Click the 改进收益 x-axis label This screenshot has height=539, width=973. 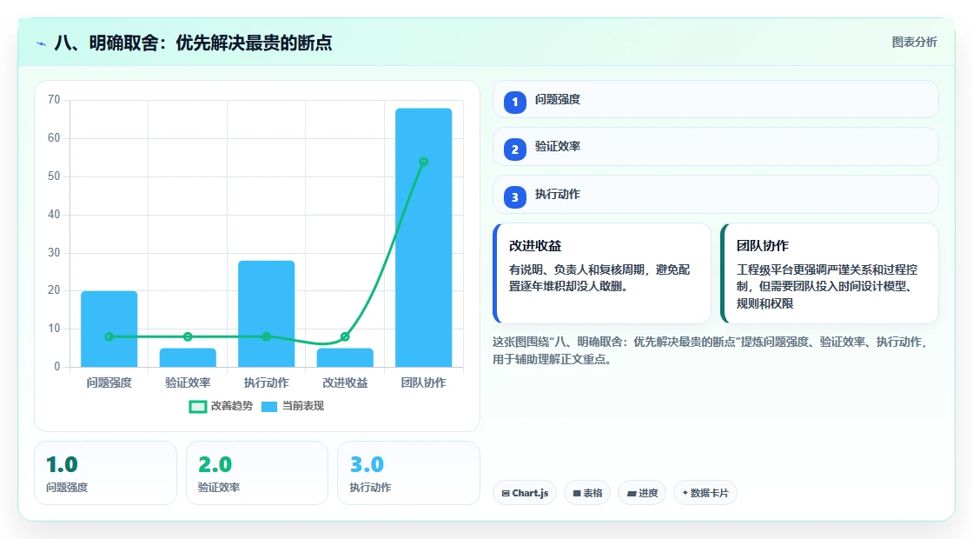[x=345, y=383]
